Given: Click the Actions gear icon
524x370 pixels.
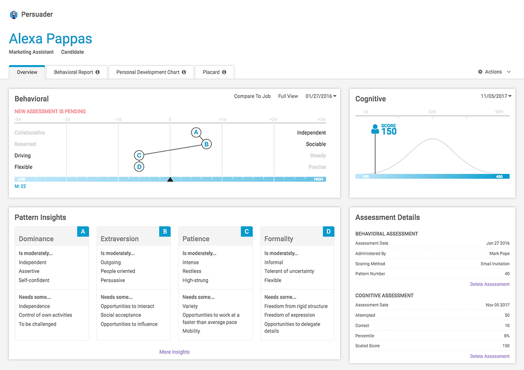Looking at the screenshot, I should 480,72.
